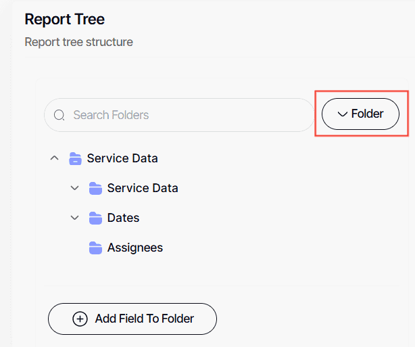Collapse the top-level Service Data node
The image size is (415, 347).
pyautogui.click(x=54, y=158)
